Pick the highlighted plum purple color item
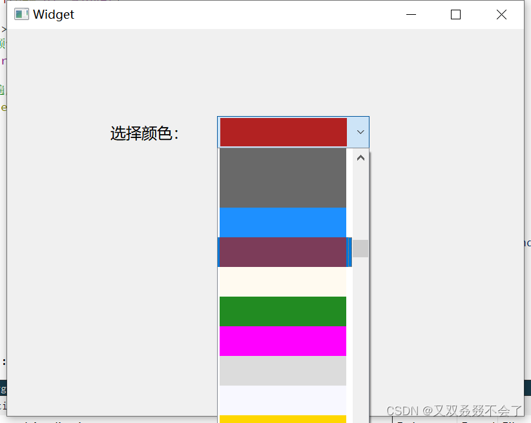The height and width of the screenshot is (423, 531). [x=283, y=252]
